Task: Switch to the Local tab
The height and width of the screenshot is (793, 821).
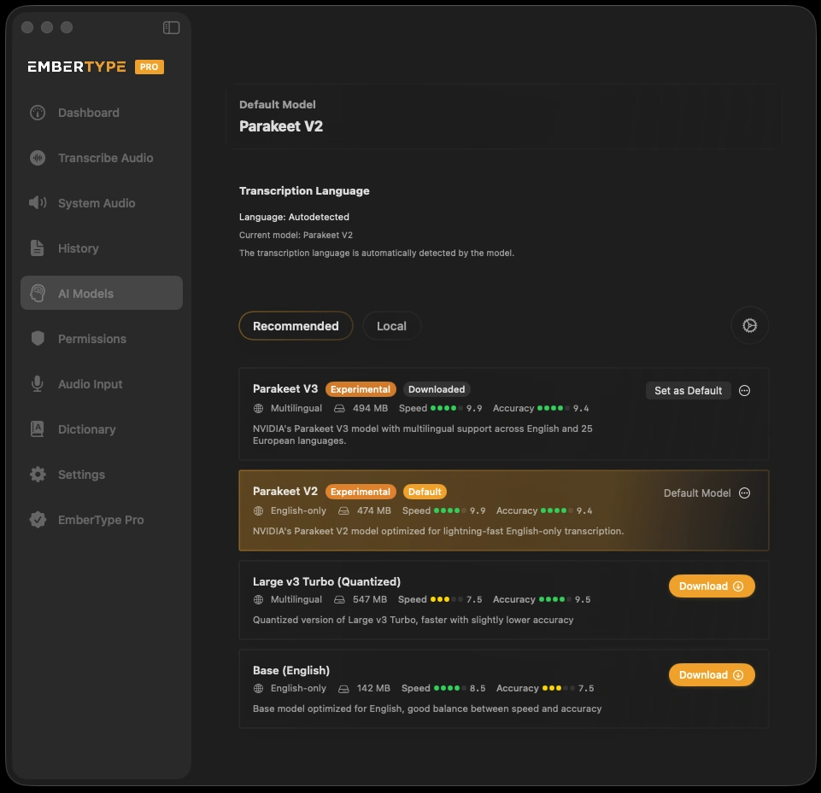Action: click(391, 326)
